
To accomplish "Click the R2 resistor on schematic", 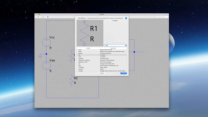I will [71, 81].
